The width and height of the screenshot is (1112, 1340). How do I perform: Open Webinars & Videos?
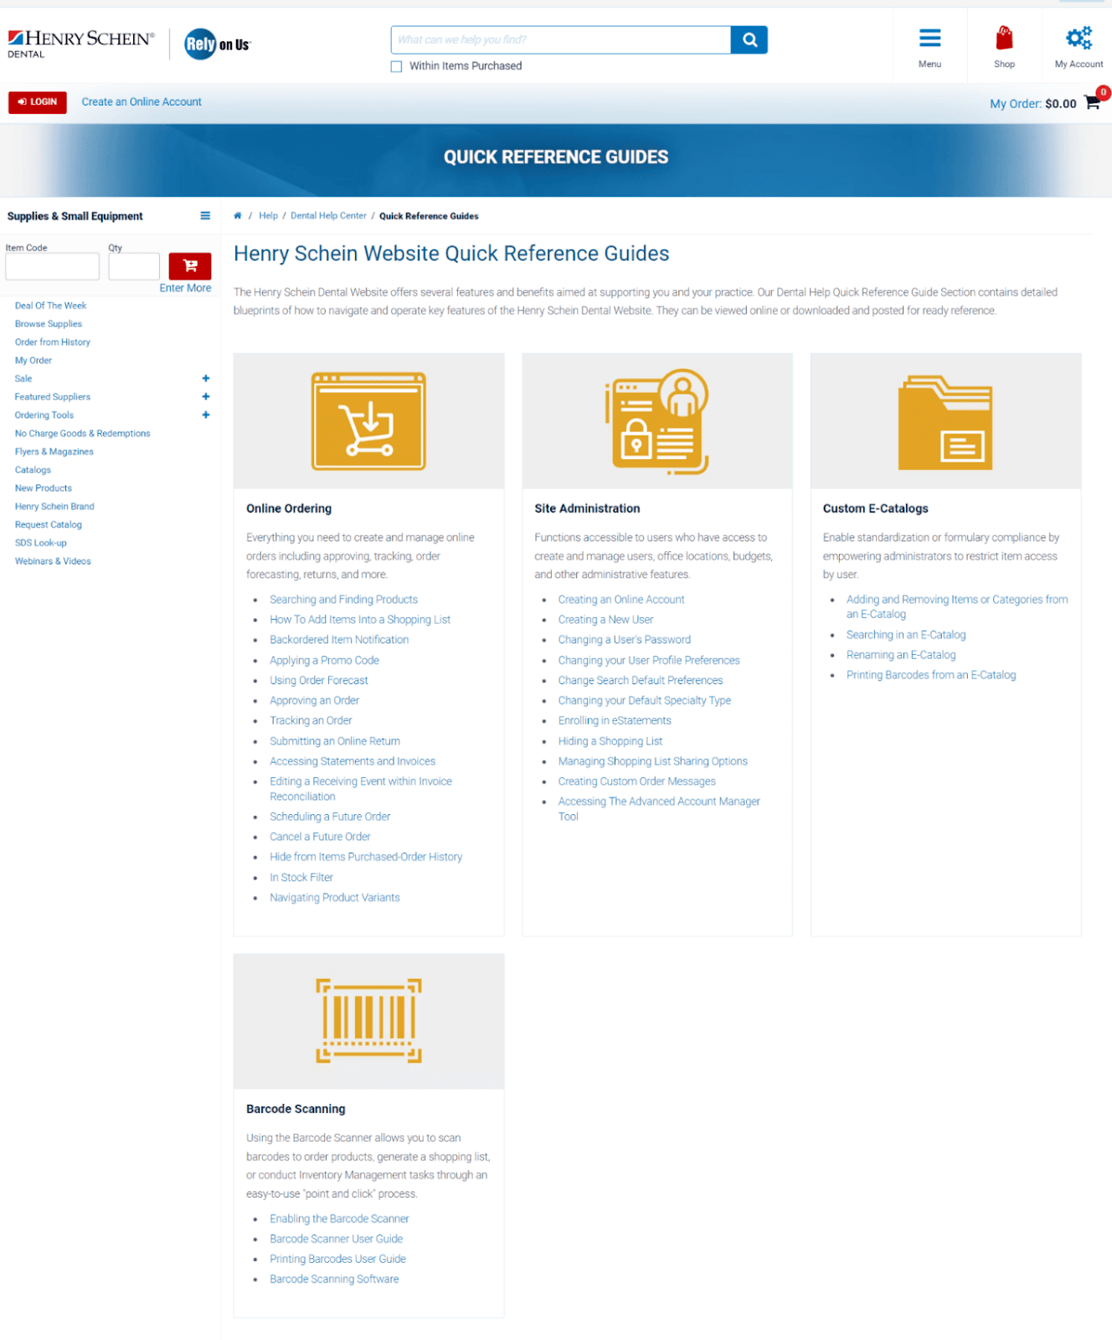coord(53,562)
